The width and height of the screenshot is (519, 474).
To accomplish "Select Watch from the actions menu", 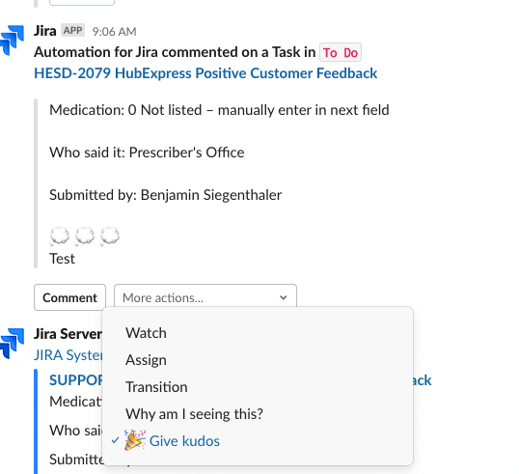I will tap(146, 333).
